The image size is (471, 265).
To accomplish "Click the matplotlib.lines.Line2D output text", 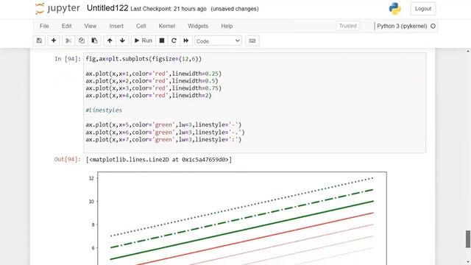I will [159, 160].
